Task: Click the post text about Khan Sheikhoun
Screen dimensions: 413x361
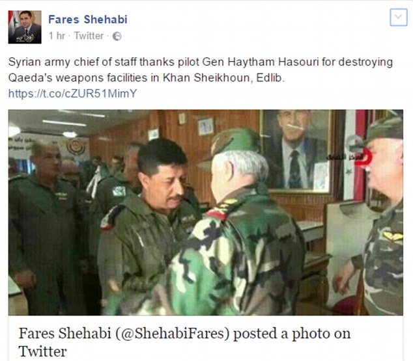Action: pos(201,70)
